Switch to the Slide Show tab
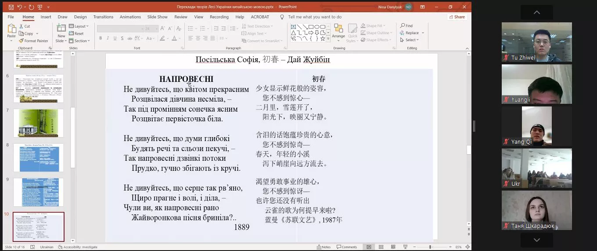 click(158, 17)
